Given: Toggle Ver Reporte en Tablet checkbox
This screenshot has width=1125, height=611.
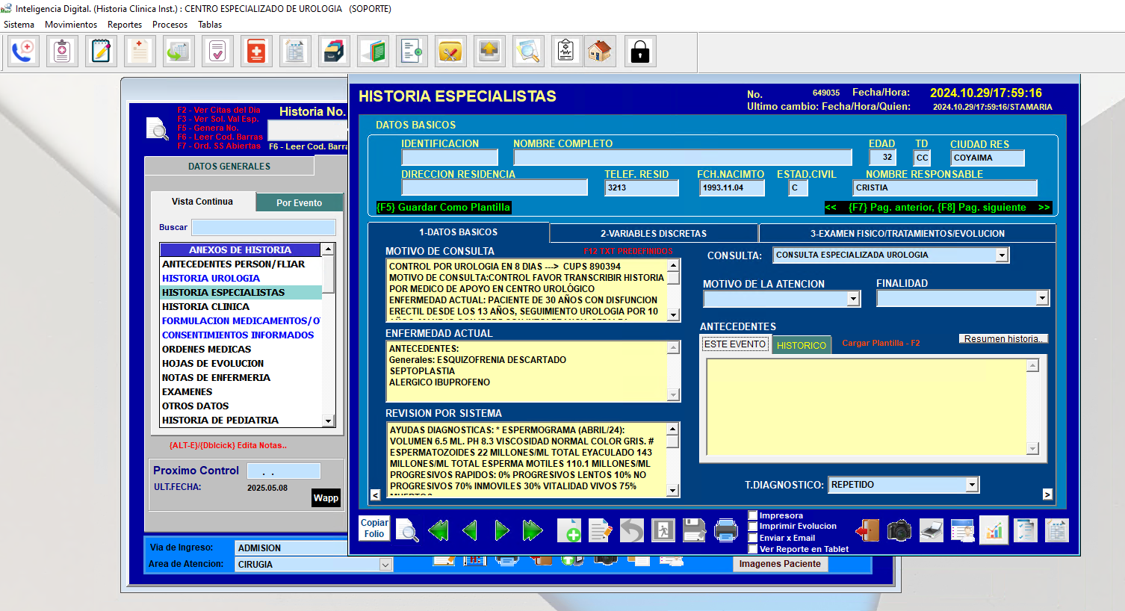Looking at the screenshot, I should [x=753, y=549].
